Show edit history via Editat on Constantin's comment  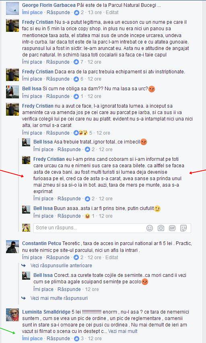[x=111, y=258]
